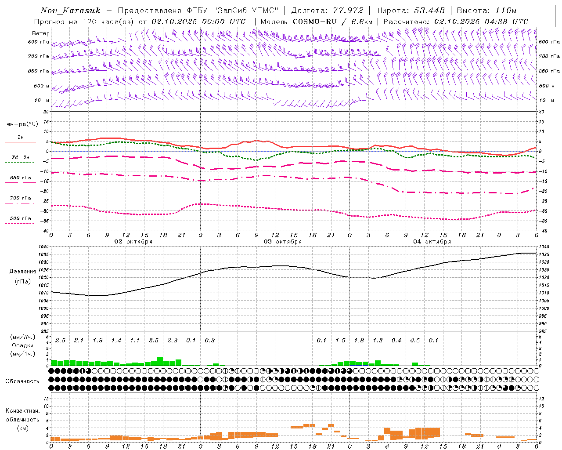This screenshot has width=562, height=450.
Task: Click '10 м' wind level on left axis
Action: [42, 100]
